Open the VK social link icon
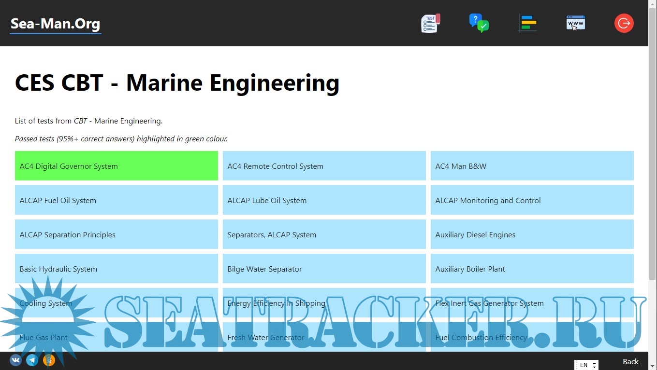This screenshot has width=657, height=370. click(x=16, y=360)
